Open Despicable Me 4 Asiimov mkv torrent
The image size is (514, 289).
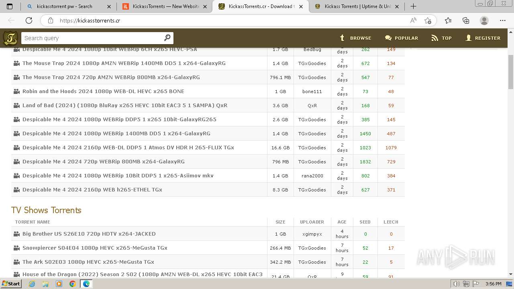point(118,176)
